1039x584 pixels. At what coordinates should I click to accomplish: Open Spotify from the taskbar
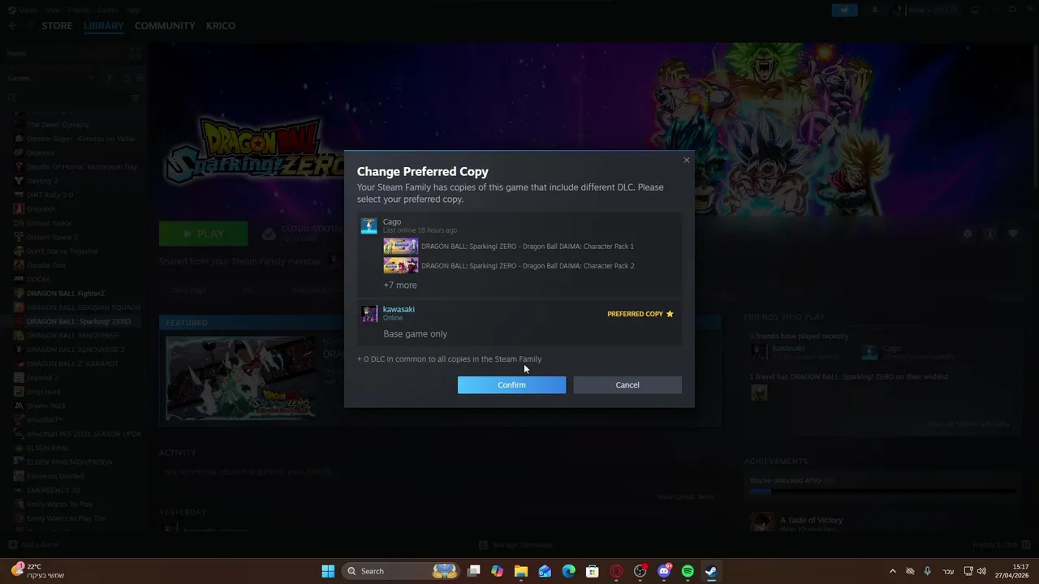click(688, 571)
